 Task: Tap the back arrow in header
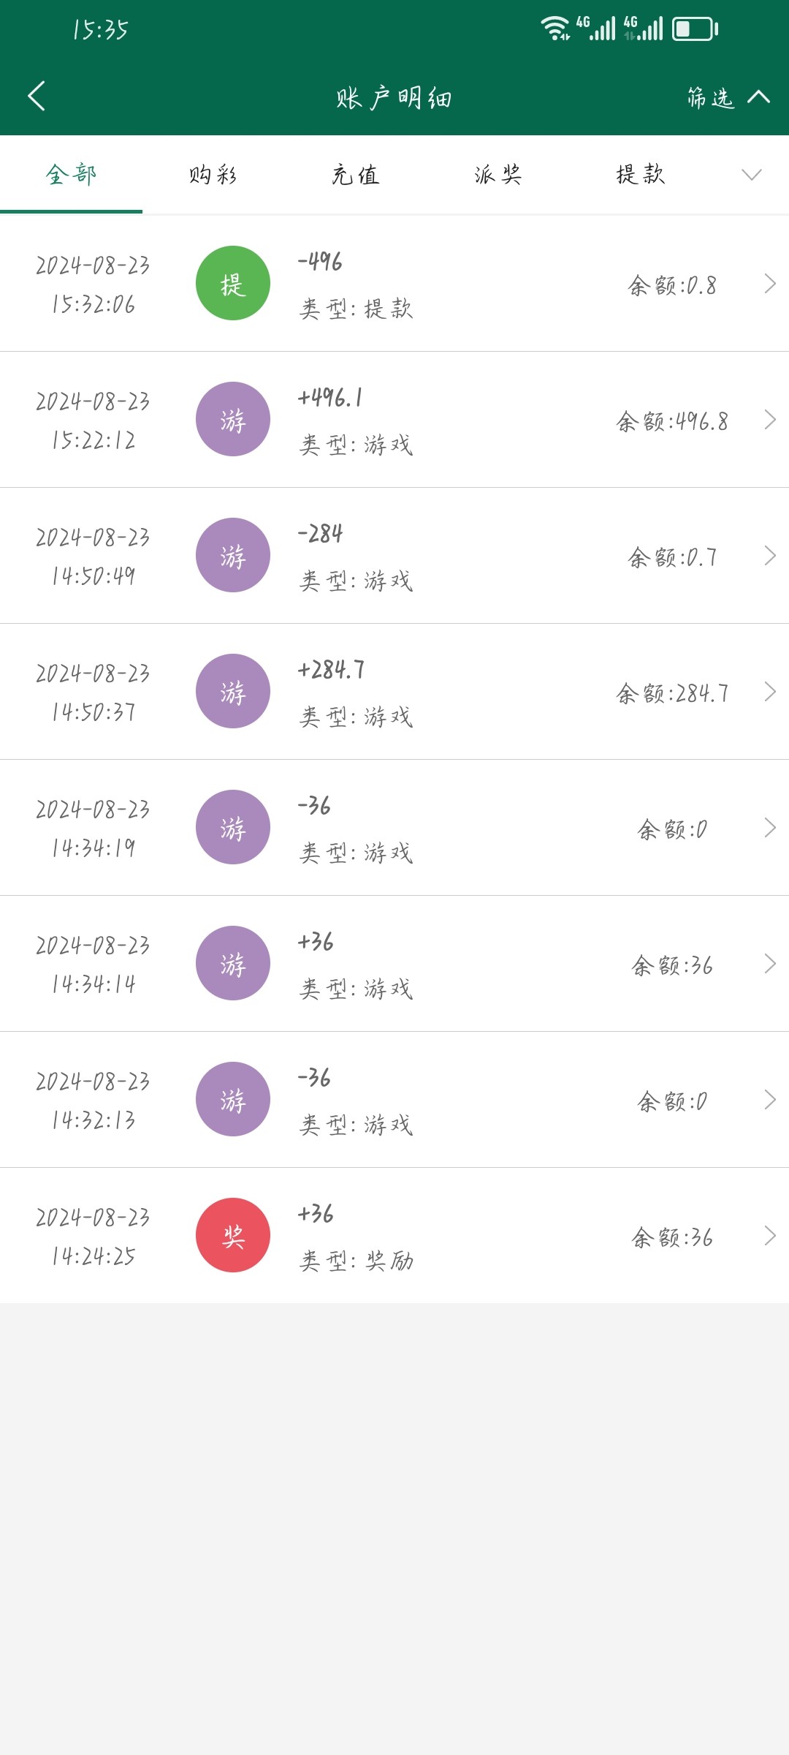(x=37, y=96)
